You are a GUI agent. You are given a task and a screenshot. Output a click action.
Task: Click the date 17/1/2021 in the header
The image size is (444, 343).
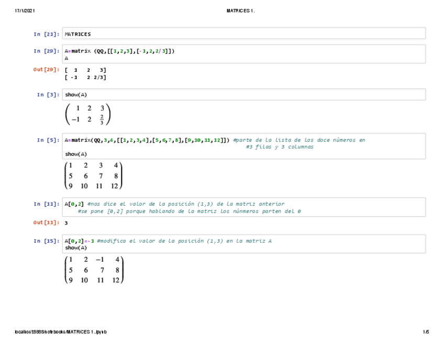[25, 11]
